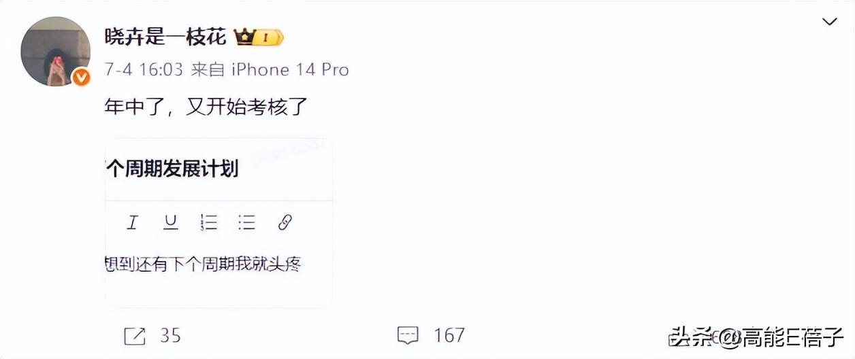The image size is (855, 359).
Task: Click the comment count 167
Action: [449, 335]
